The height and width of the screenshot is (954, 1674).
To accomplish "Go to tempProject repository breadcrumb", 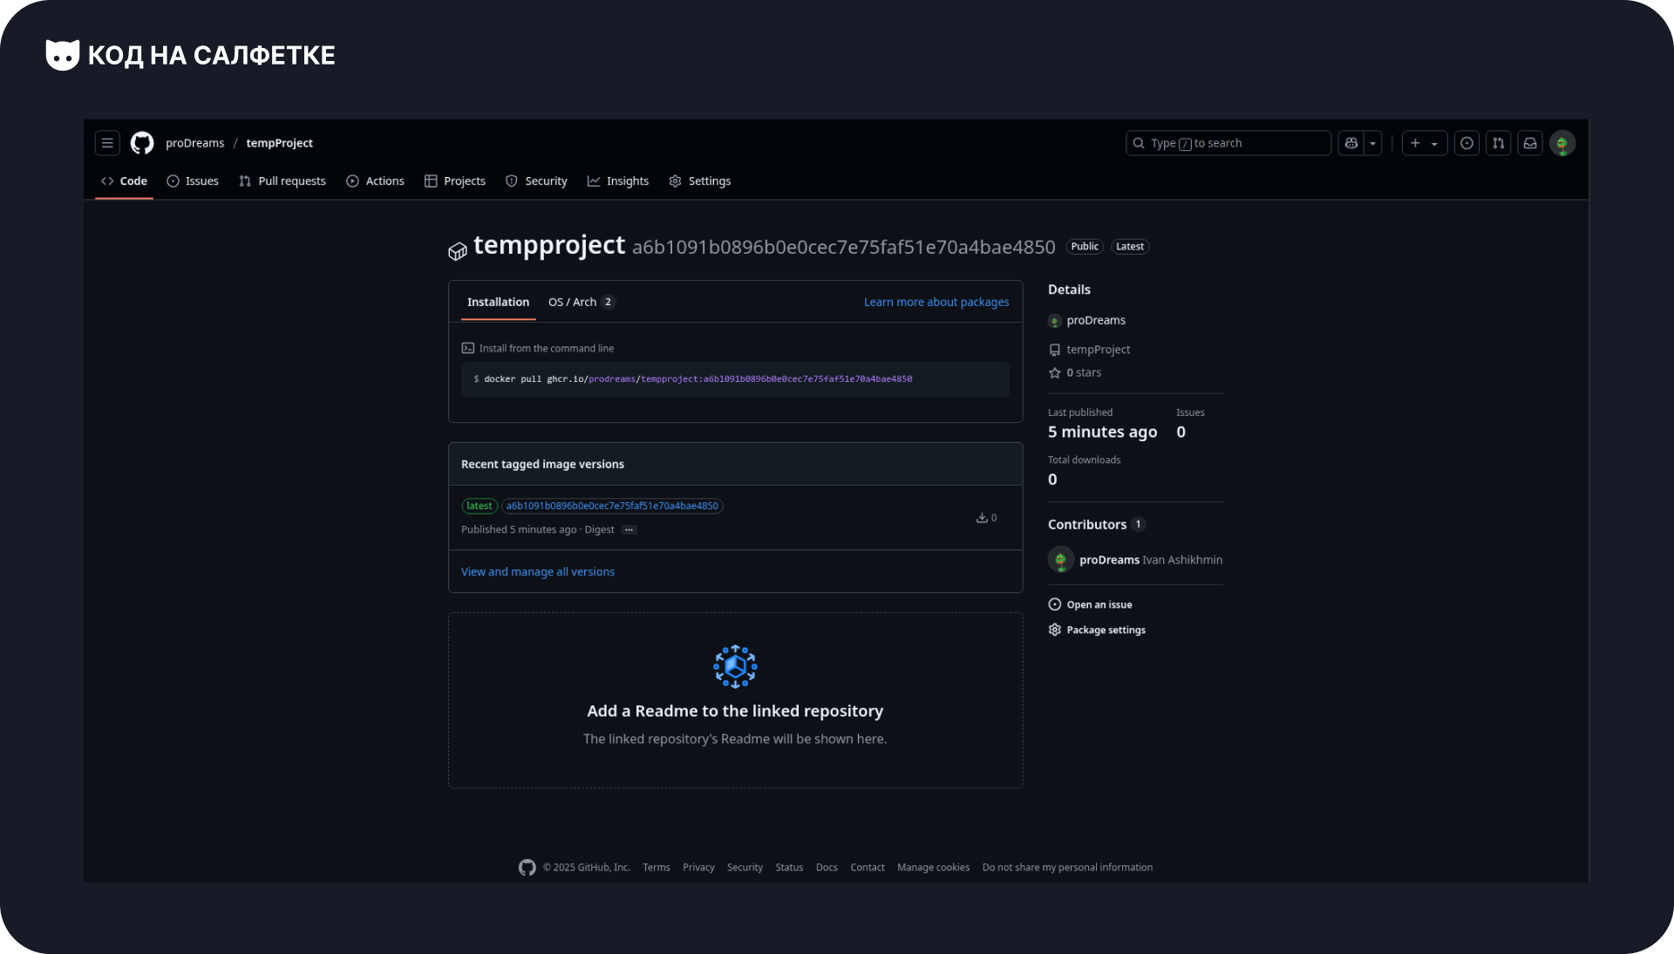I will 279,143.
